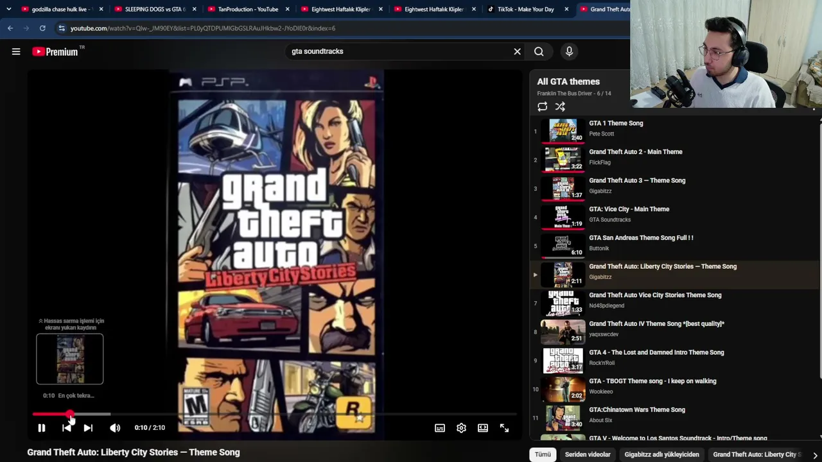
Task: Play 'Grand Theft Auto 2 - Main Theme'
Action: click(636, 152)
